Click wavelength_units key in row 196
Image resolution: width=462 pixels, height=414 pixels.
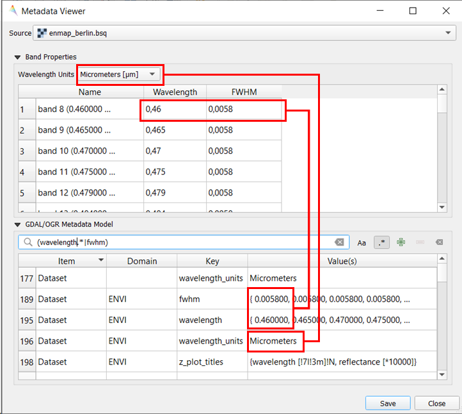pyautogui.click(x=212, y=341)
